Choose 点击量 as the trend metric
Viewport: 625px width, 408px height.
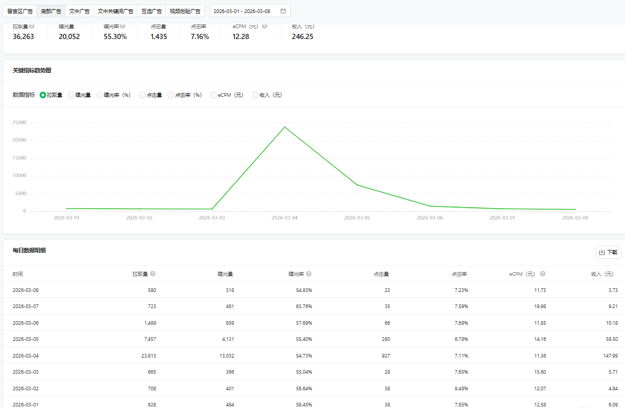tap(142, 95)
